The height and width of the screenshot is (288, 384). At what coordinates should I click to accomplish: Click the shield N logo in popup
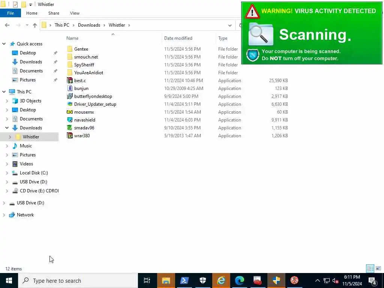253,55
